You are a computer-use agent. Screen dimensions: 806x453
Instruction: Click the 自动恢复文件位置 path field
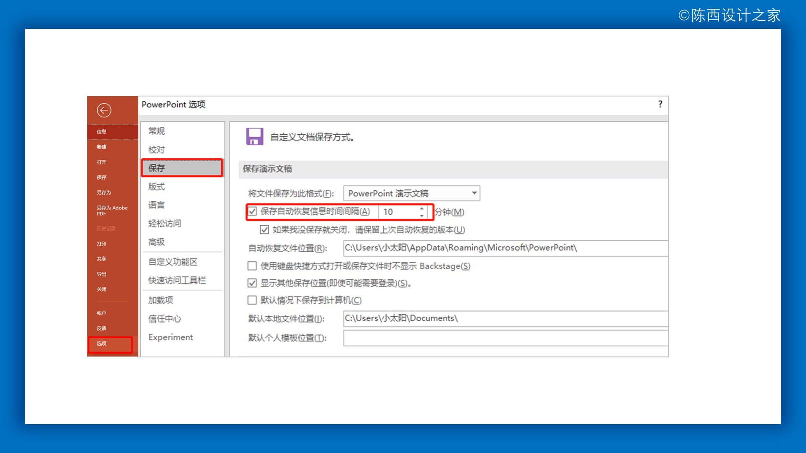[x=505, y=248]
